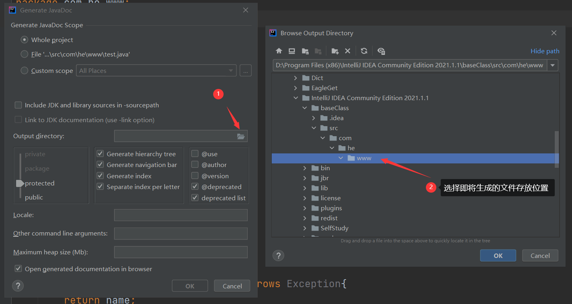
Task: Cancel the Browse Output Directory dialog
Action: tap(540, 256)
